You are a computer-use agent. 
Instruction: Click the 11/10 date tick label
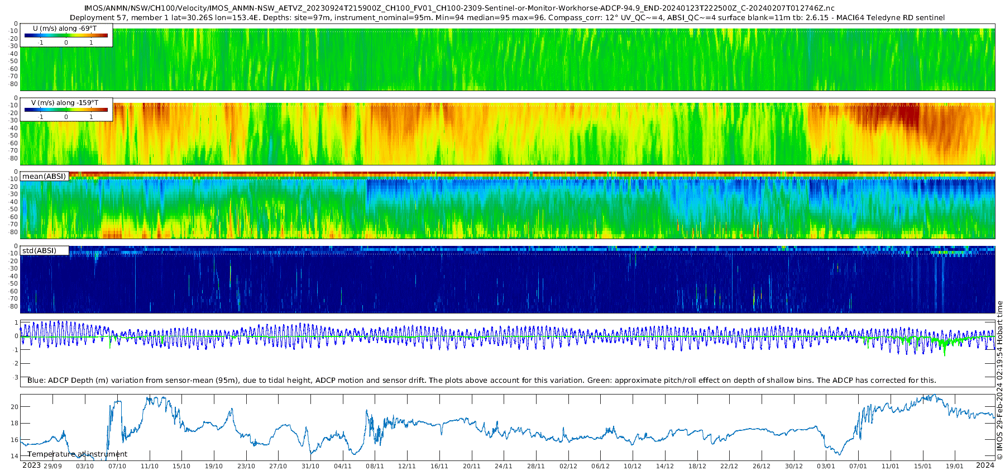(150, 466)
